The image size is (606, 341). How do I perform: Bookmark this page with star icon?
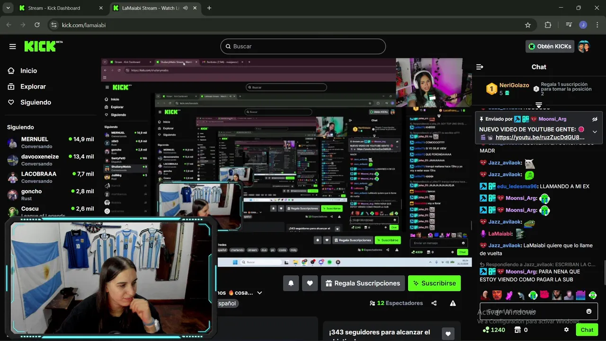[528, 25]
